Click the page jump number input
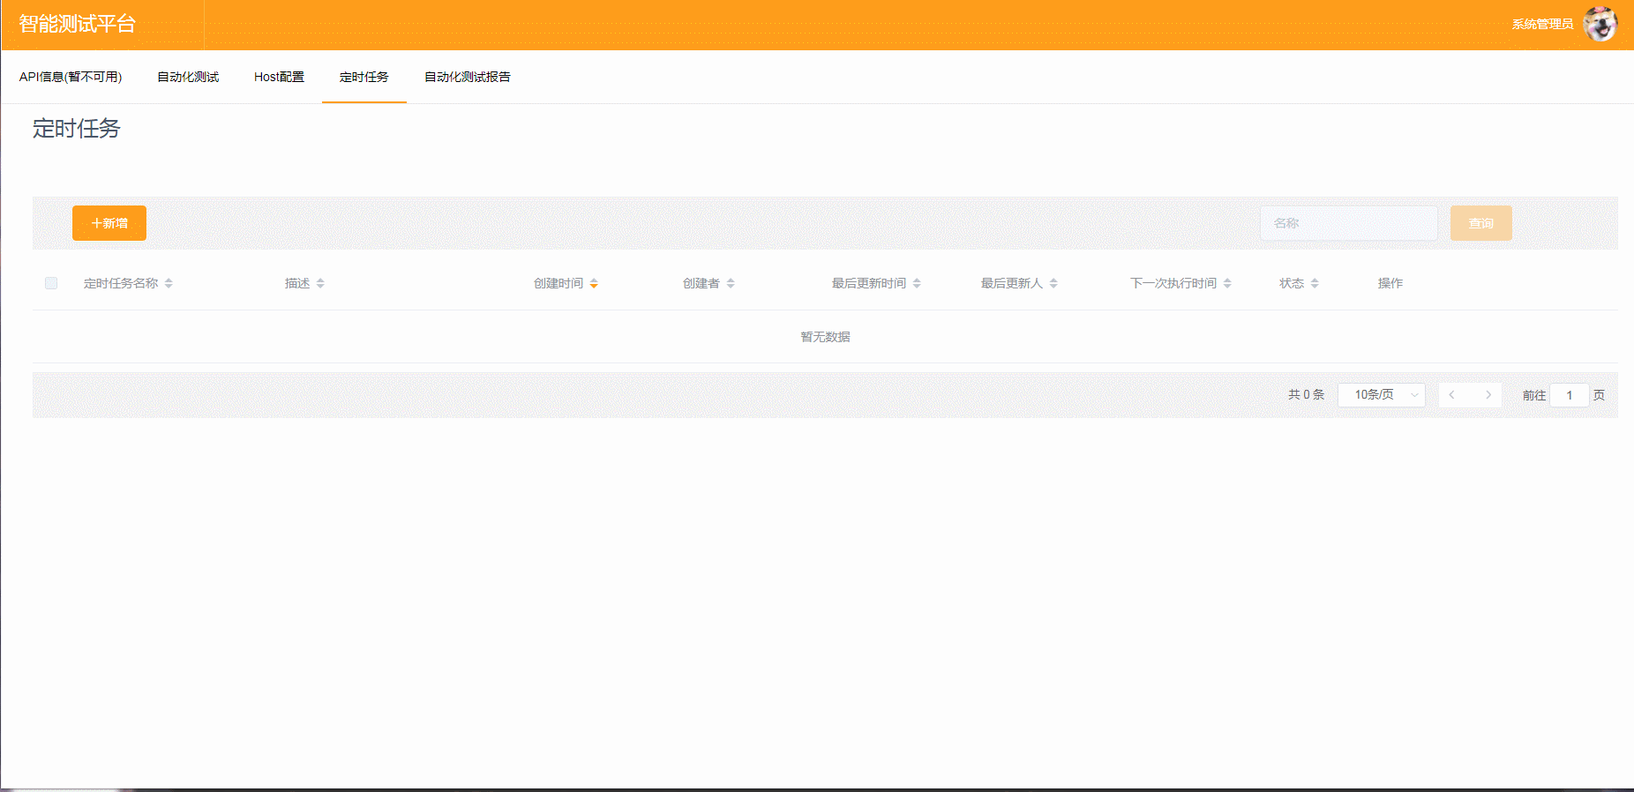 pyautogui.click(x=1570, y=395)
